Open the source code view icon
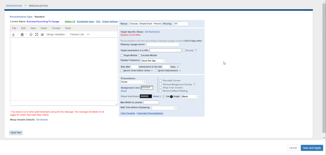 (88, 34)
